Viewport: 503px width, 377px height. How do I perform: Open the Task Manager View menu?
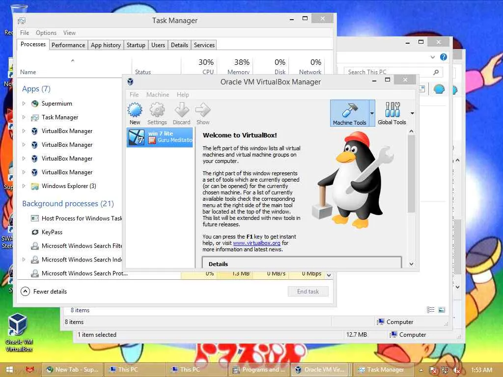(x=69, y=33)
